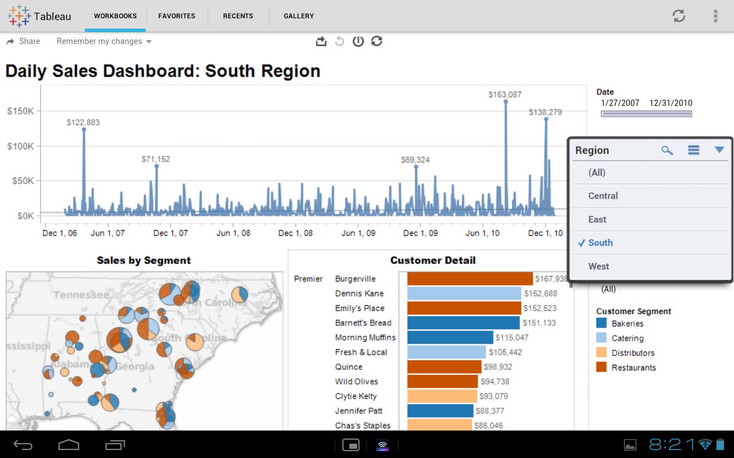734x458 pixels.
Task: Tap the export/publish icon in the toolbar
Action: 321,41
